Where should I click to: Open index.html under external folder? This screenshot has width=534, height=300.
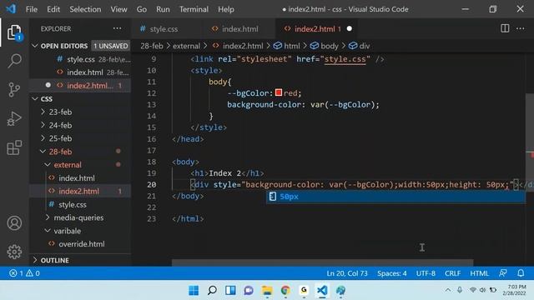pos(77,178)
